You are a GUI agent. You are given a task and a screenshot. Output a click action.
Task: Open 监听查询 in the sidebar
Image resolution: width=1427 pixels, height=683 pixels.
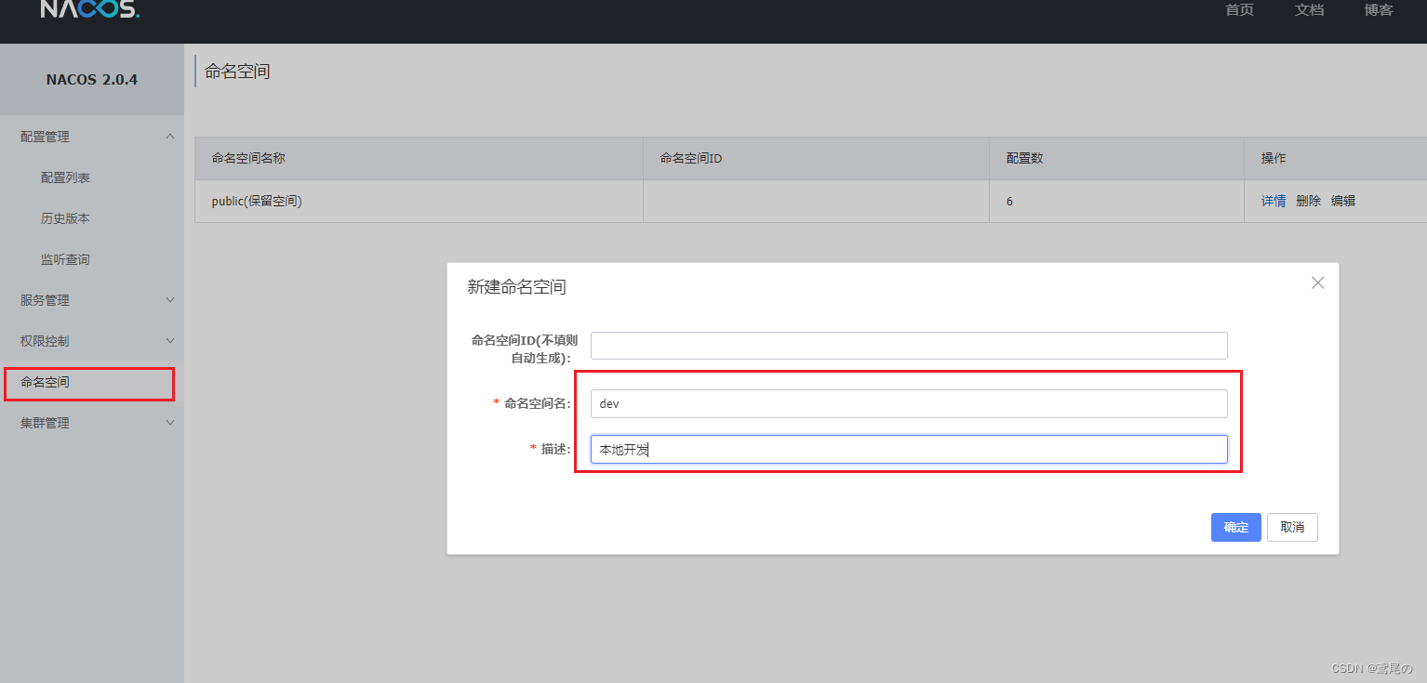tap(65, 259)
